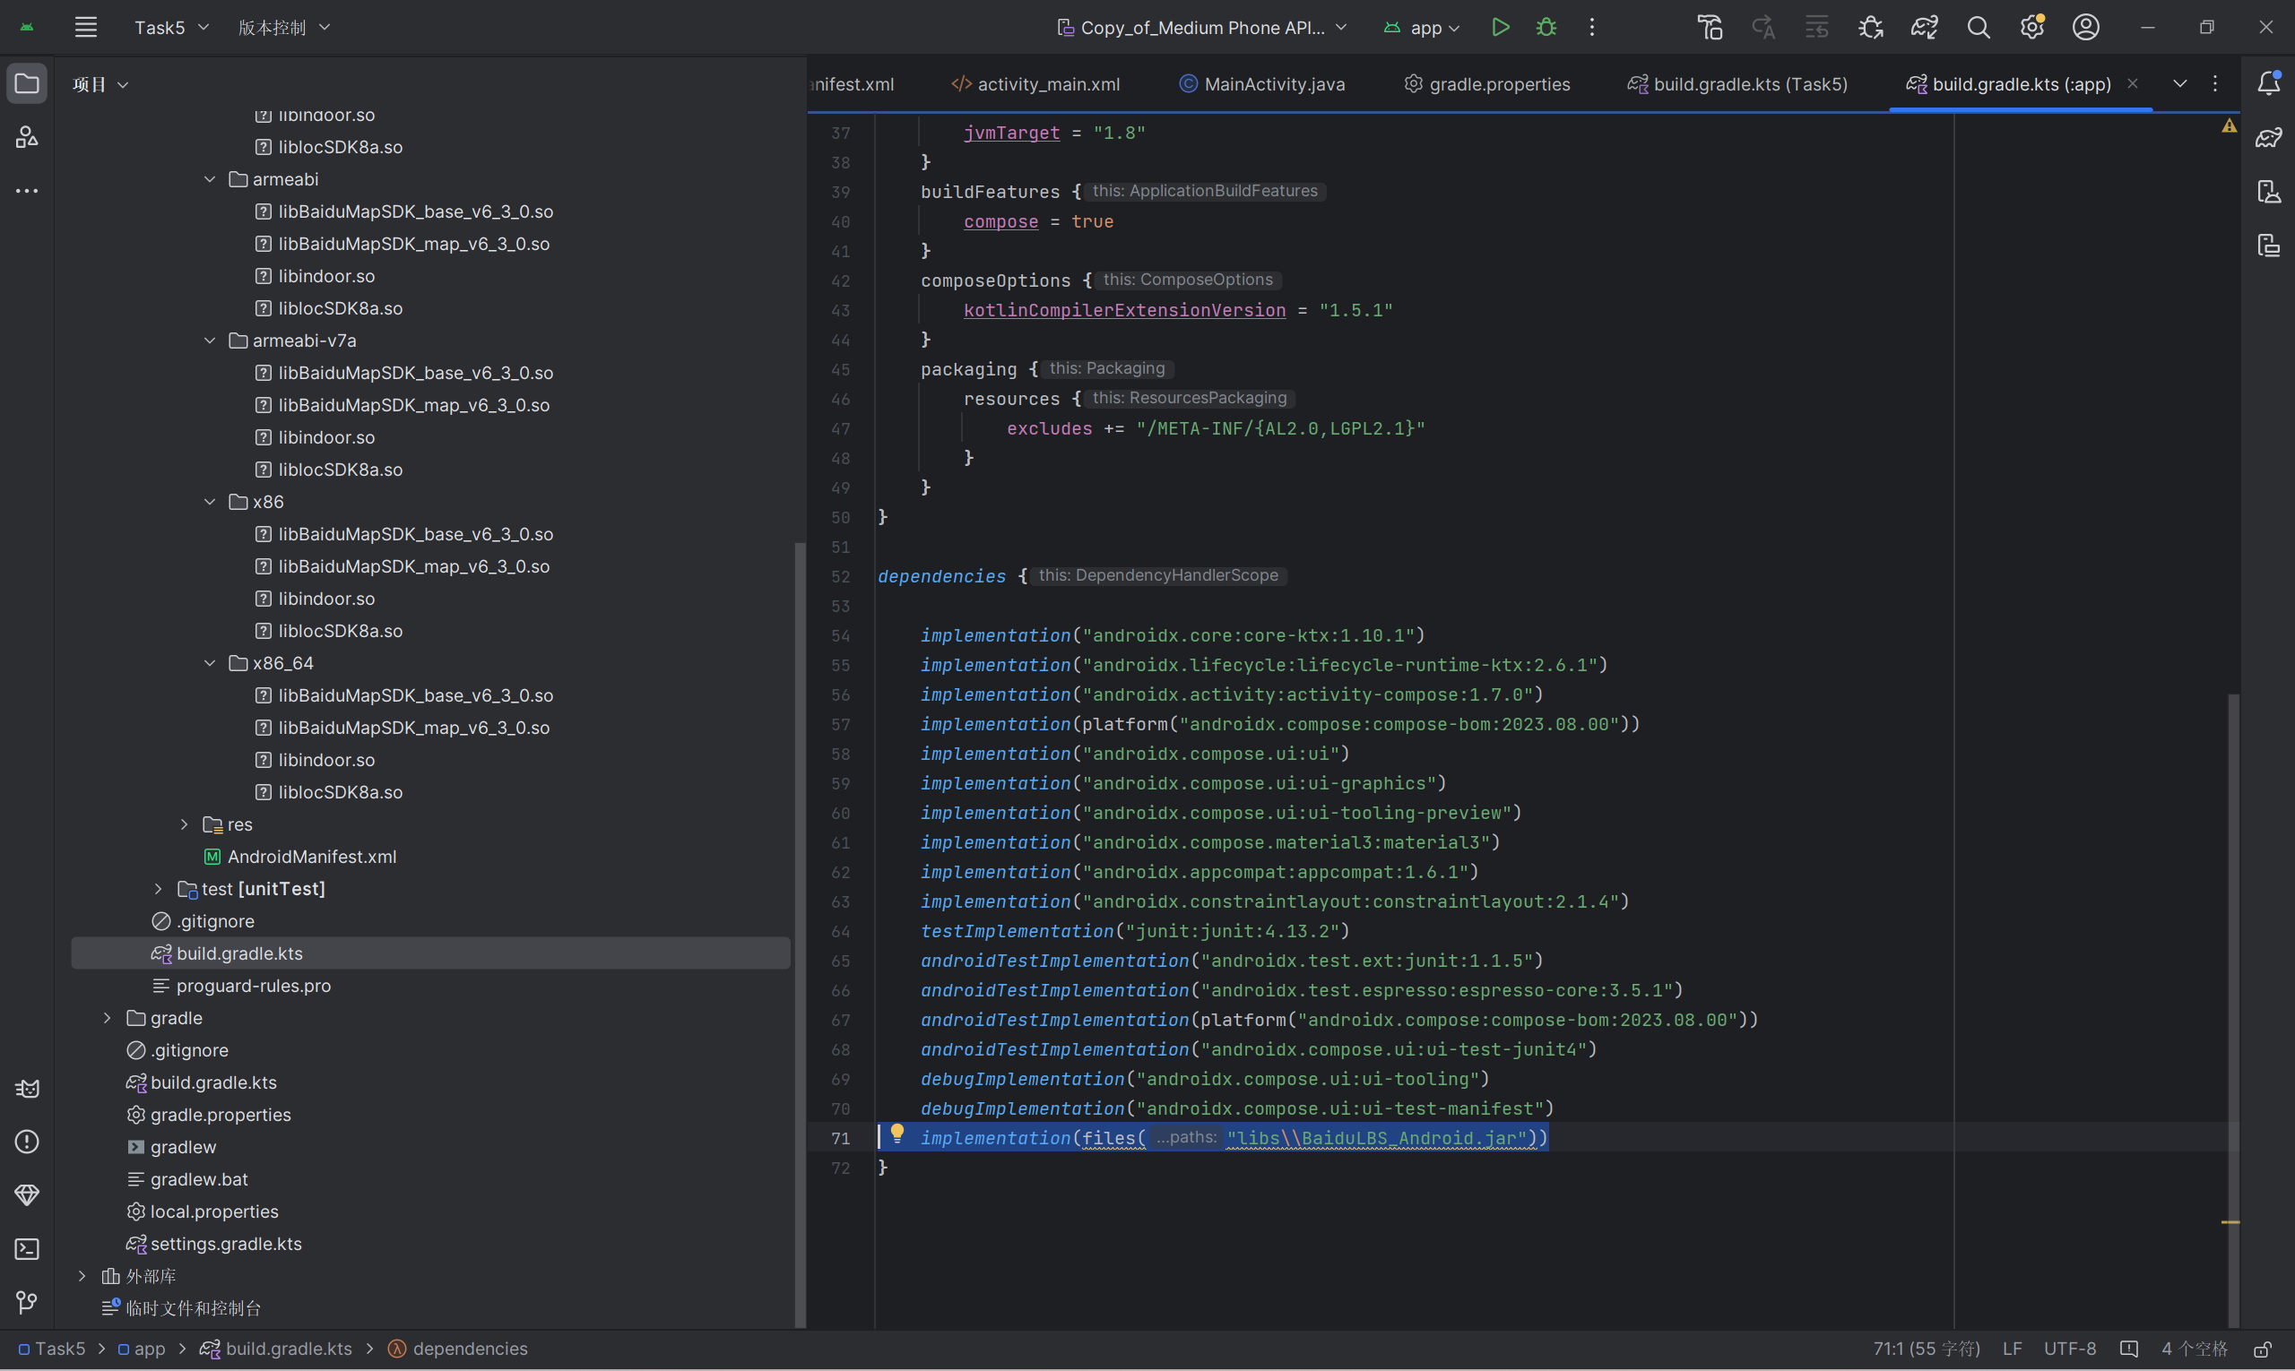Open the Notifications bell panel

(2268, 83)
